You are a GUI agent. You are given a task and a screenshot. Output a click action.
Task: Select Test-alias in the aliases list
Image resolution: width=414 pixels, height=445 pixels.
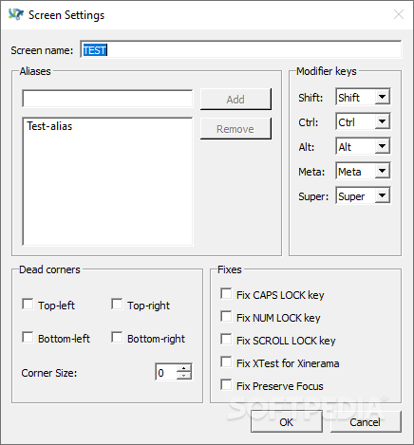coord(49,126)
